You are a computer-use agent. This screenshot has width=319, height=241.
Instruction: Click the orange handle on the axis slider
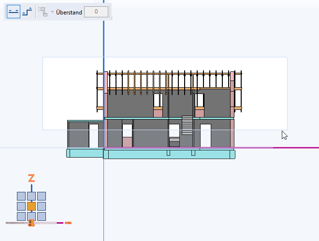tap(31, 223)
